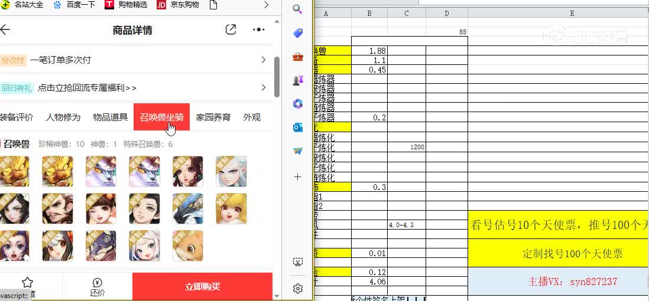
Task: Click the 珍稀神兽: 10 label
Action: click(x=61, y=144)
